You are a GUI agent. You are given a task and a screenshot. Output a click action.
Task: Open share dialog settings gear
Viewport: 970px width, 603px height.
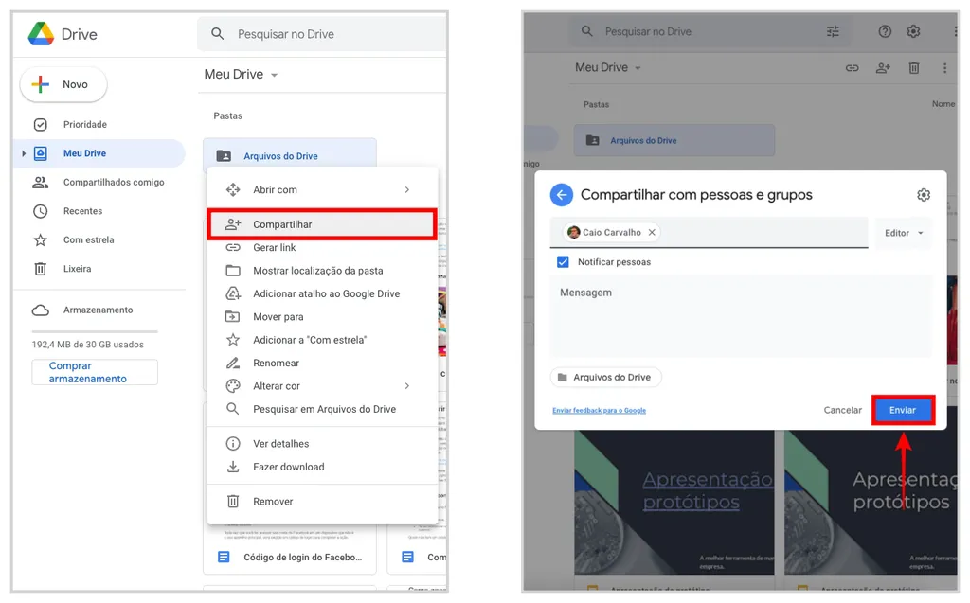click(923, 195)
